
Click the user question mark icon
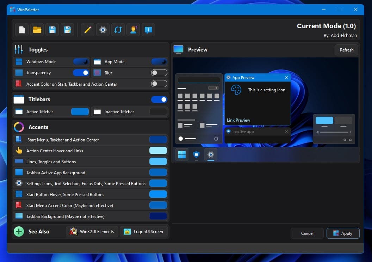tap(133, 30)
